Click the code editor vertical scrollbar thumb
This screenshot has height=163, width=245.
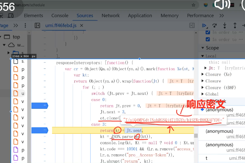pyautogui.click(x=196, y=136)
